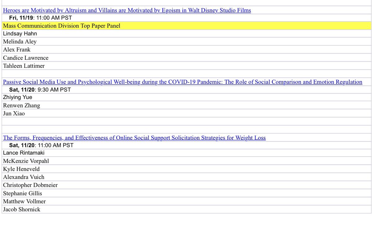Select the Jun Xiao cell
Viewport: 372px width, 229px height.
(186, 113)
